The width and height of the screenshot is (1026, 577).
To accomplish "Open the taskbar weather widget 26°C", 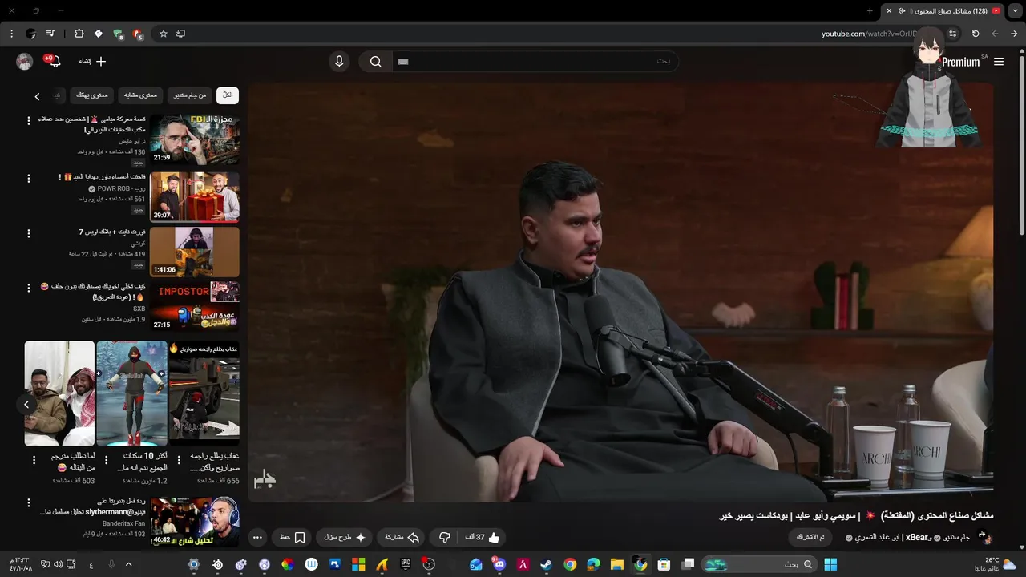I will 997,564.
